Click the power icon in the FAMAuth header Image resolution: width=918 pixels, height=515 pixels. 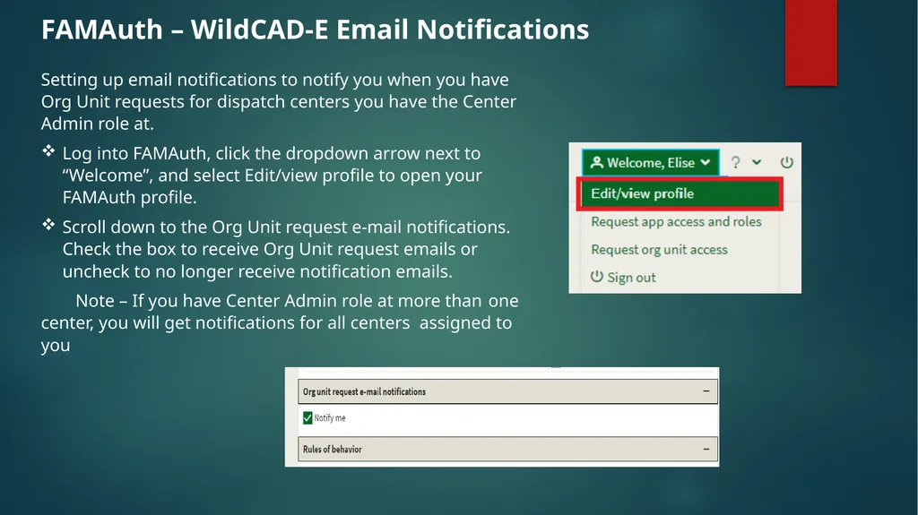click(x=786, y=162)
